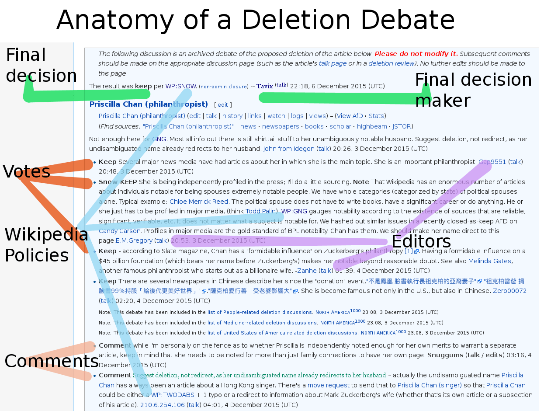This screenshot has width=544, height=411.
Task: Open the "Candy Carson" AFD link
Action: point(120,231)
